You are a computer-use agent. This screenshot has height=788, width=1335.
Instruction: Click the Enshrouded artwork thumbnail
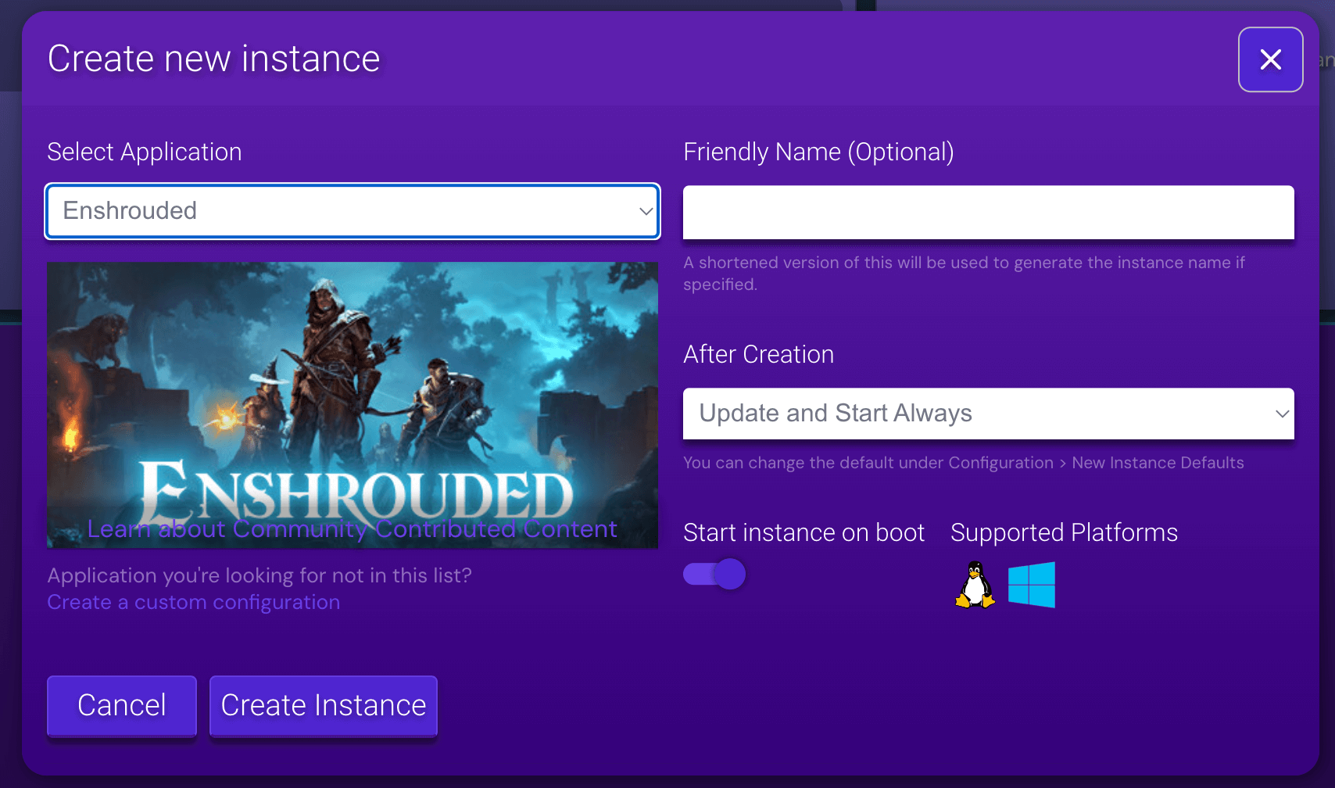[x=352, y=375]
